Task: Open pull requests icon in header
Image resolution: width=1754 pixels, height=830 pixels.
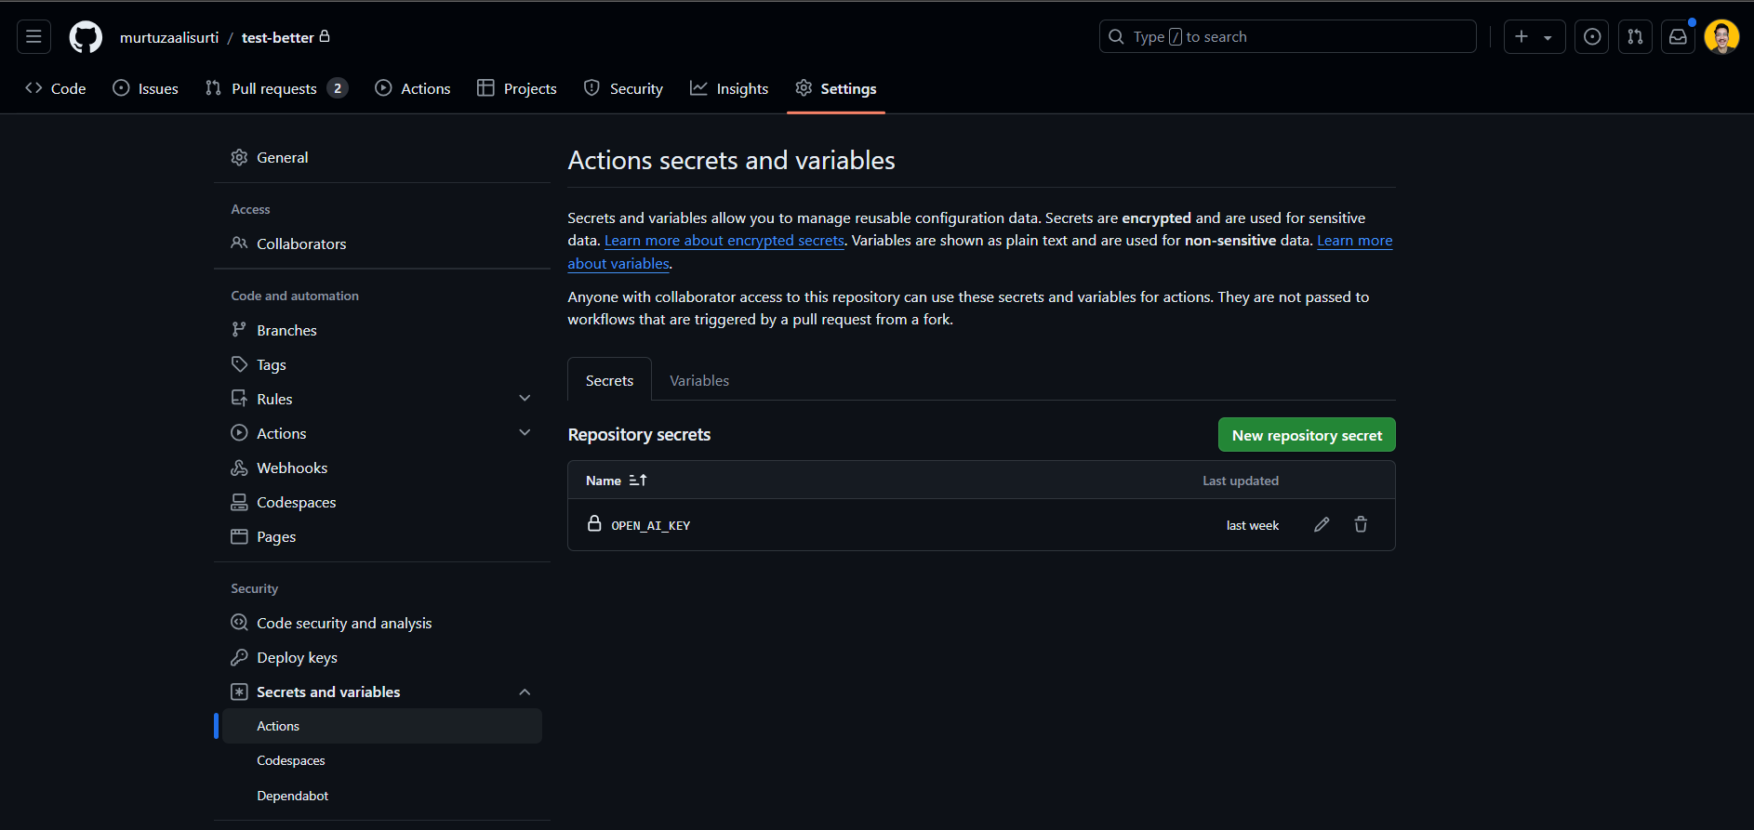Action: pyautogui.click(x=1635, y=37)
